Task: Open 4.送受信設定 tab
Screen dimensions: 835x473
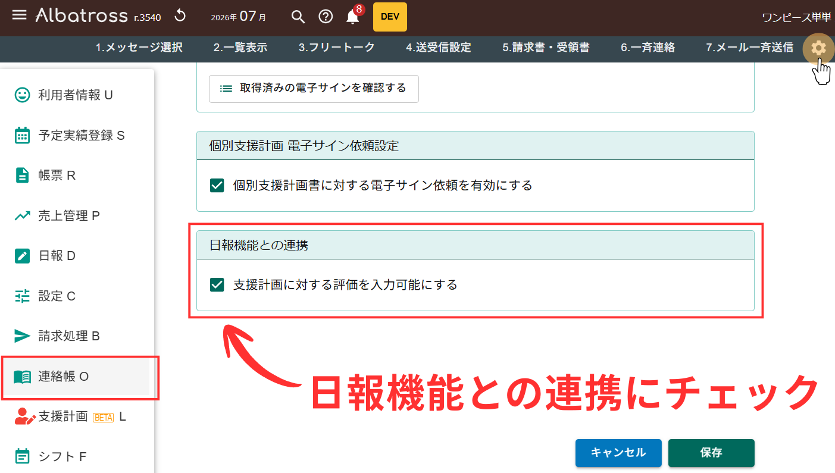Action: (439, 48)
